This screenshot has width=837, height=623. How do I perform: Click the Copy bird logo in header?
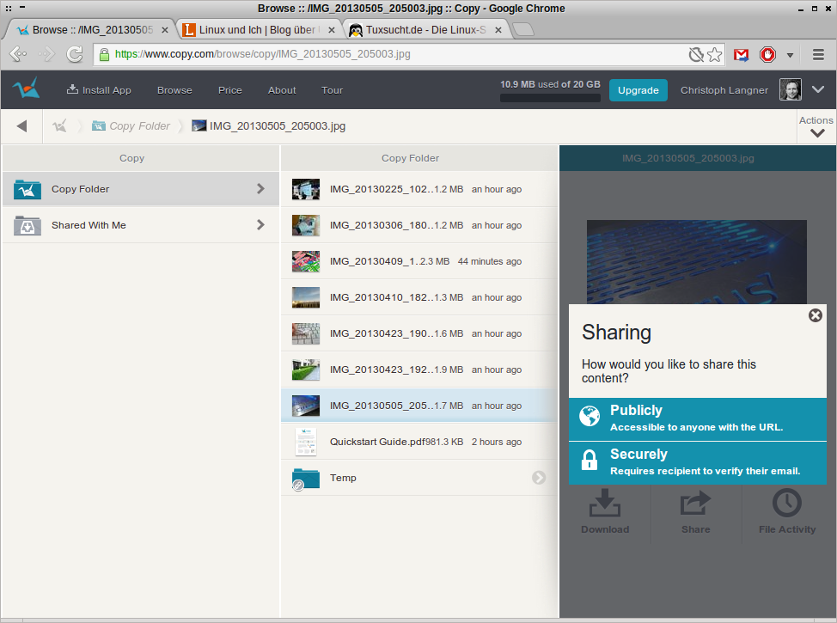point(27,89)
